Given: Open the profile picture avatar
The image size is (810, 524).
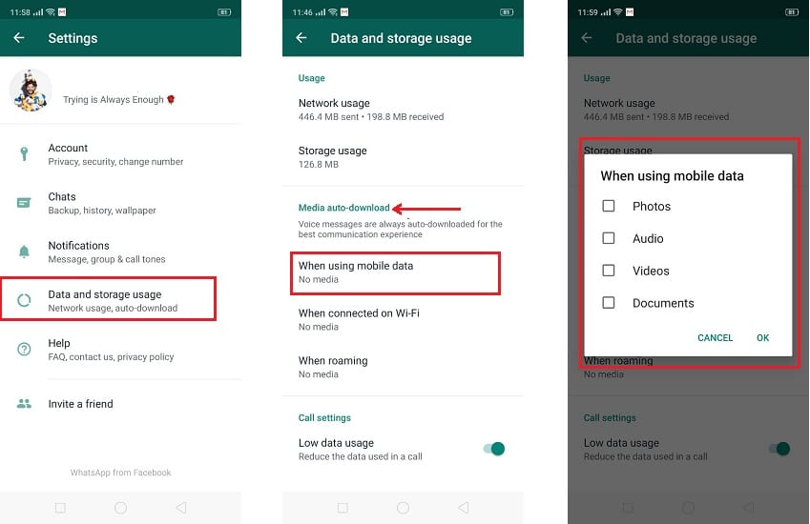Looking at the screenshot, I should pyautogui.click(x=31, y=91).
